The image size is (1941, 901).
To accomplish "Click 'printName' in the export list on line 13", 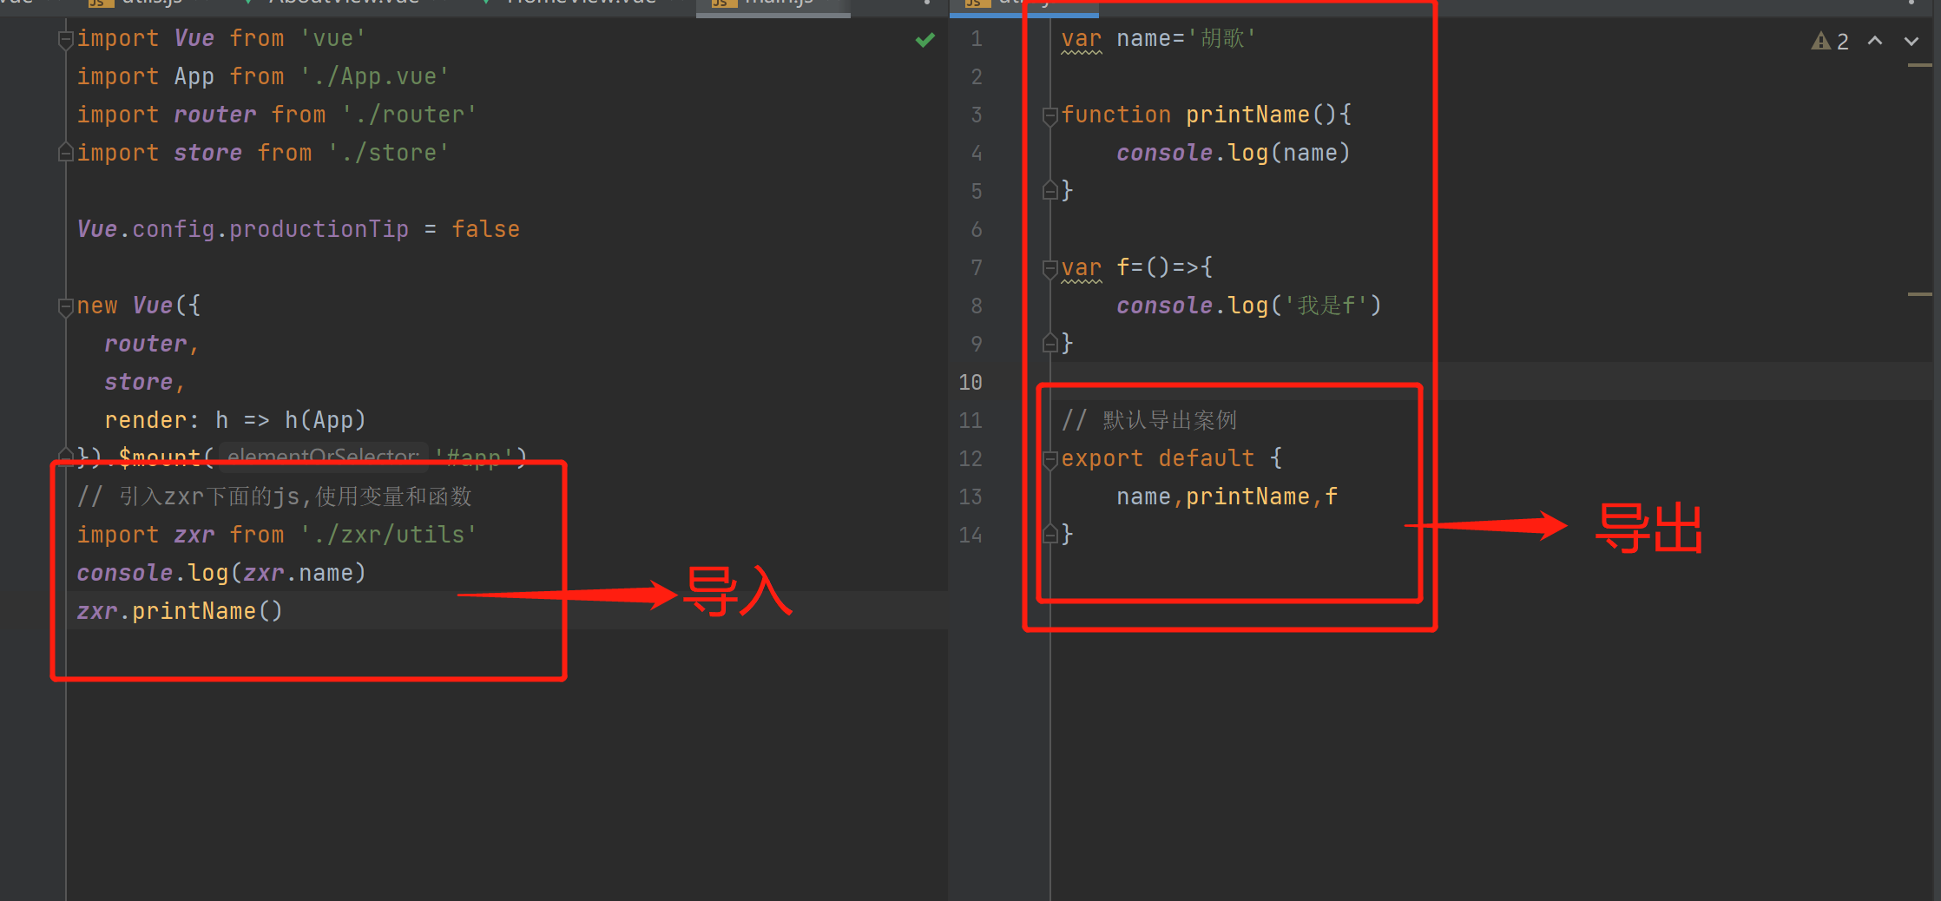I will pos(1247,497).
